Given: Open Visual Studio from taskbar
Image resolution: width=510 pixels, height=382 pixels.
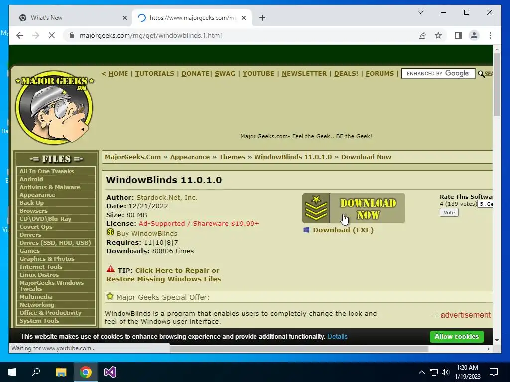Looking at the screenshot, I should (110, 372).
